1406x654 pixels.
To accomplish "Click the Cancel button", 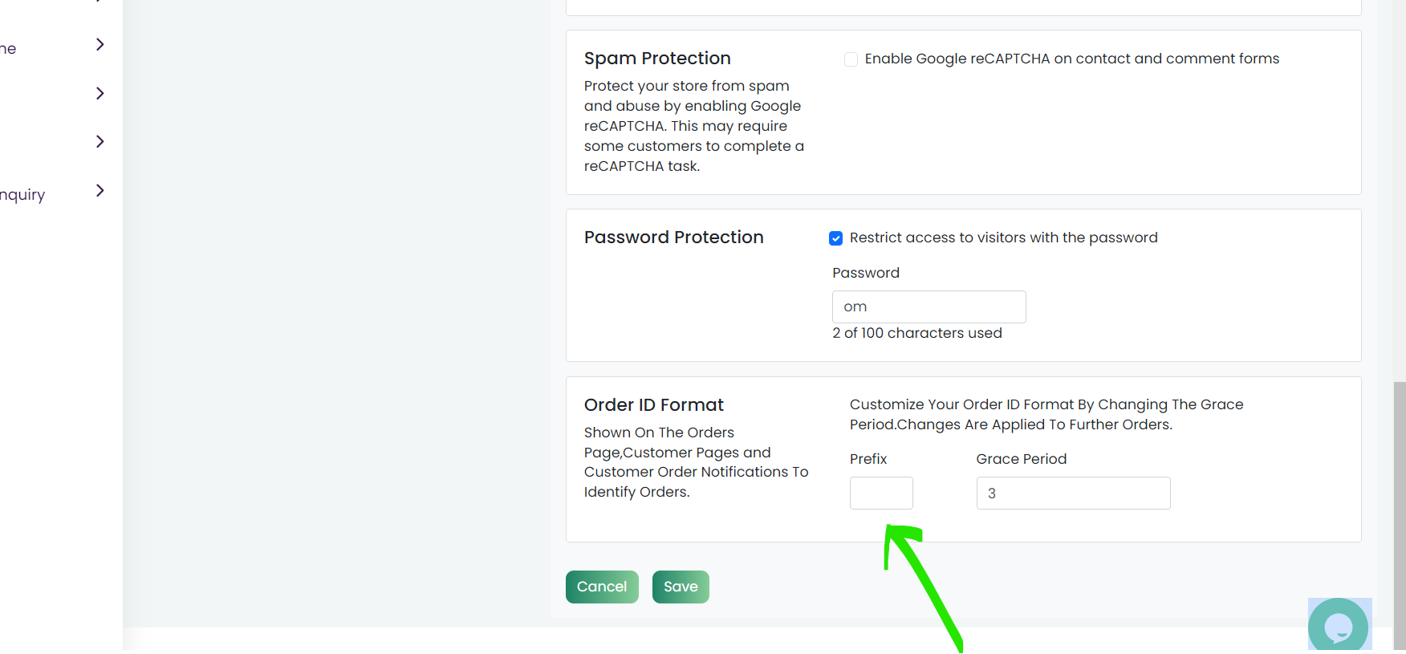I will click(602, 587).
